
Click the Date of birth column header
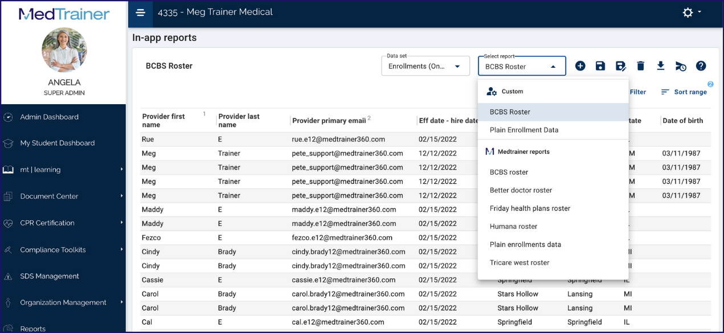pos(683,121)
